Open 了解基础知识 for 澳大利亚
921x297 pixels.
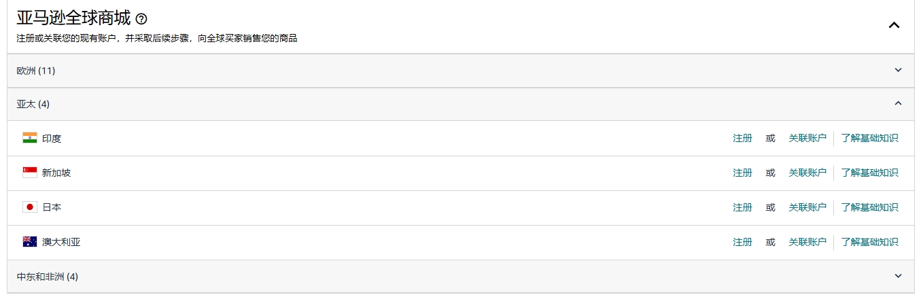869,242
